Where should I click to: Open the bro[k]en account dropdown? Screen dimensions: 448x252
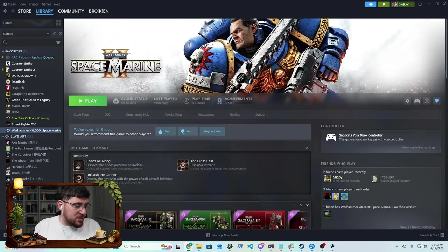pyautogui.click(x=403, y=4)
